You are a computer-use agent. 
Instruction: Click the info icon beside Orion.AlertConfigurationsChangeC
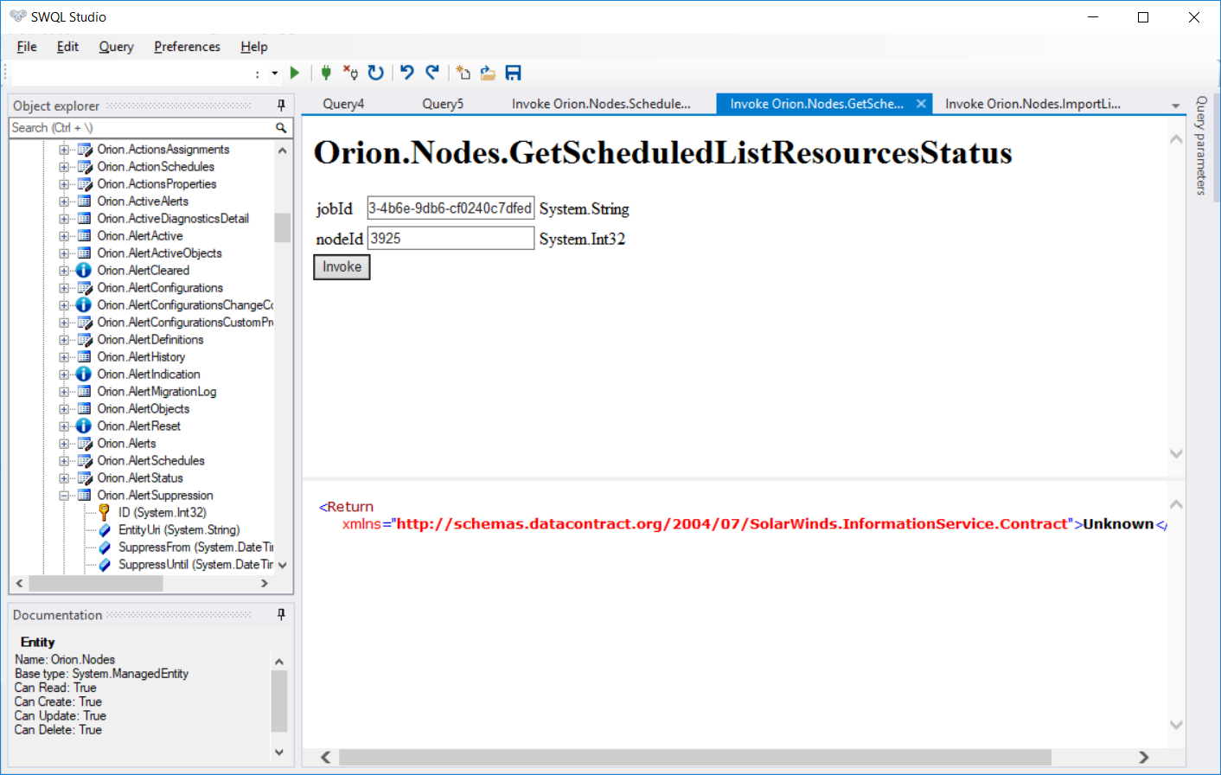click(x=84, y=305)
